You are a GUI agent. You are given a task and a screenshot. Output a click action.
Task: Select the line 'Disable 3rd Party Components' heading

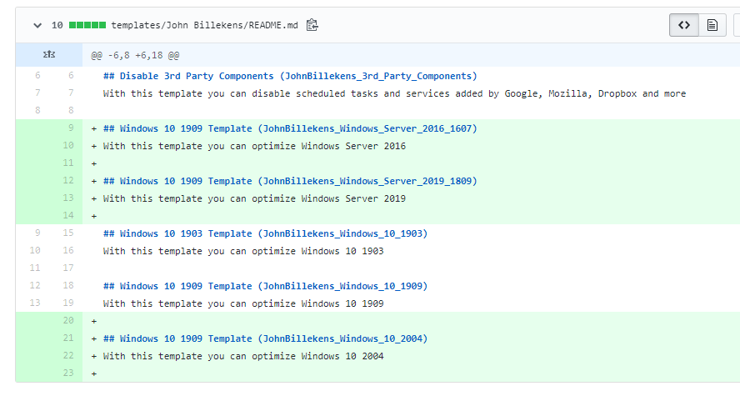click(290, 76)
